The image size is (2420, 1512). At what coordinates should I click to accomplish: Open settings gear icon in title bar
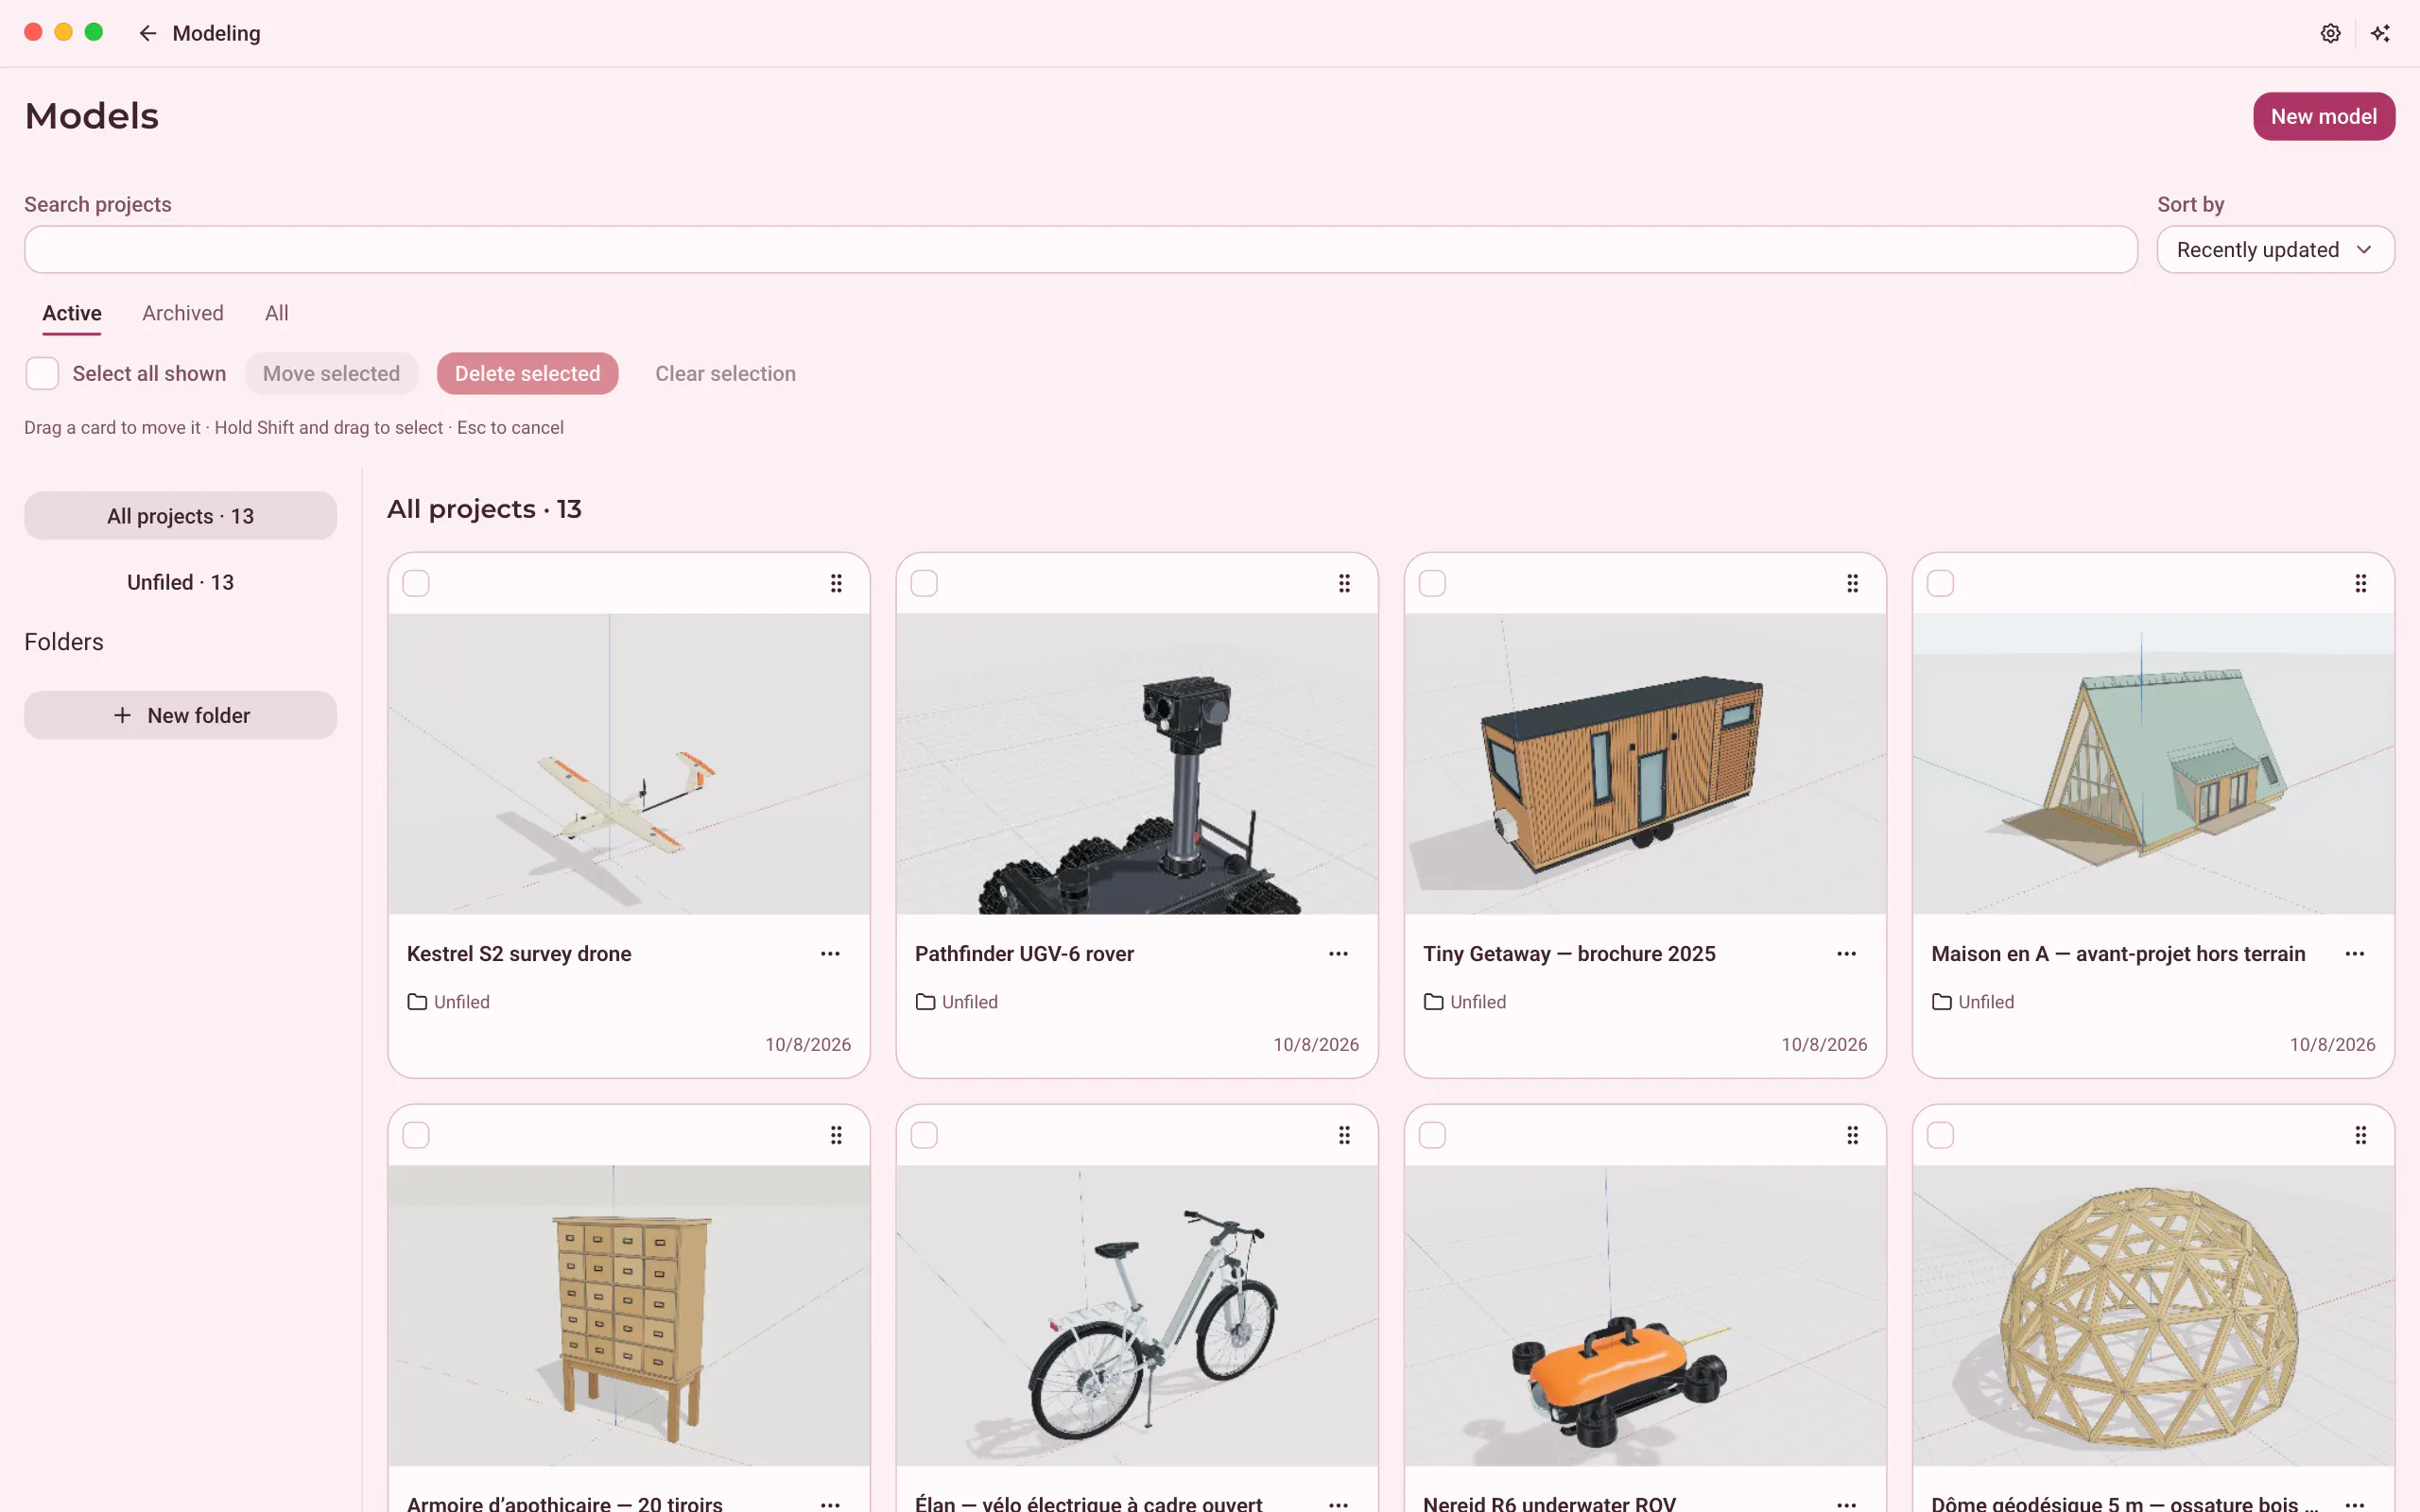pos(2330,33)
